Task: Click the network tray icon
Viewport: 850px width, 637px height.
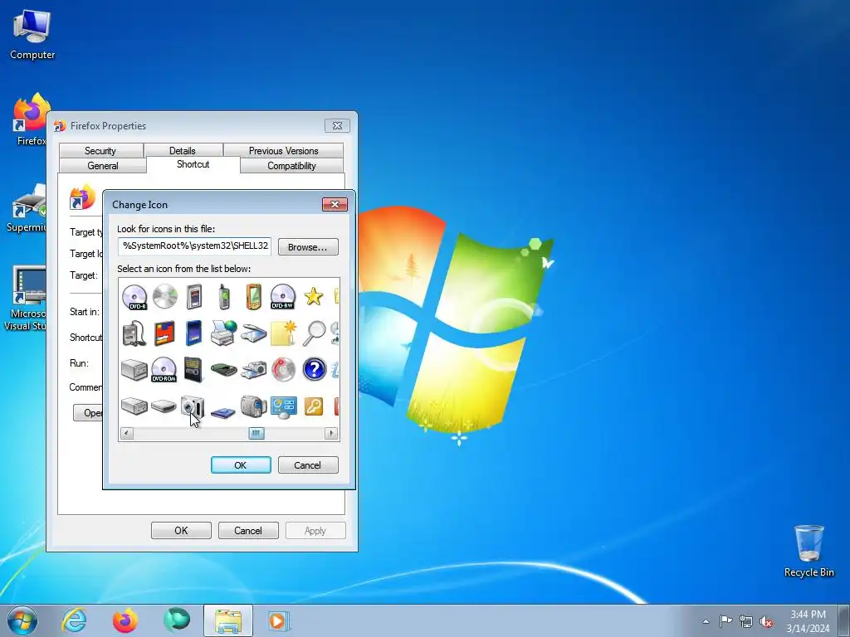Action: pos(746,621)
